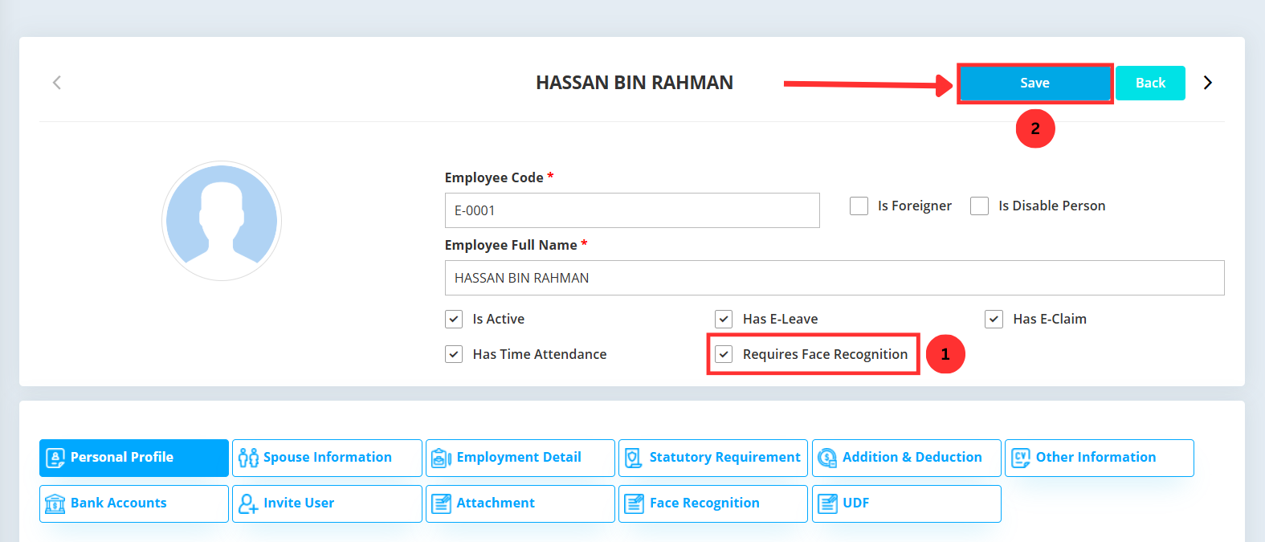Viewport: 1265px width, 542px height.
Task: Go to previous employee with left chevron
Action: tap(57, 83)
